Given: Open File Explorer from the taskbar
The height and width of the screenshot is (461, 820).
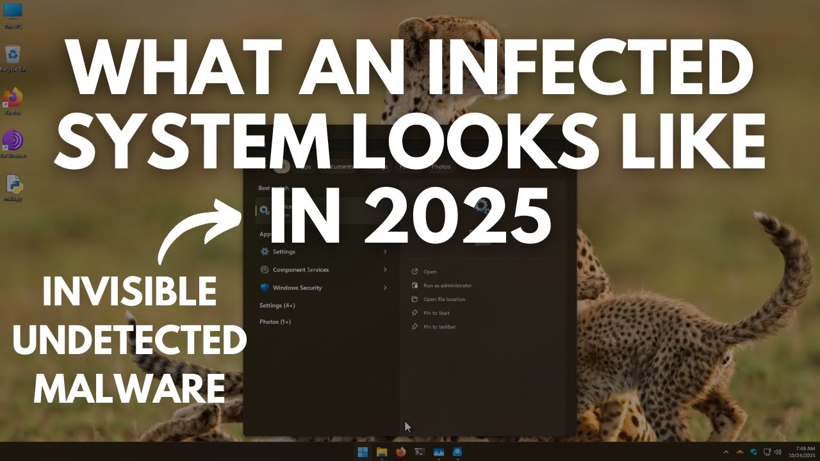Looking at the screenshot, I should pos(382,452).
